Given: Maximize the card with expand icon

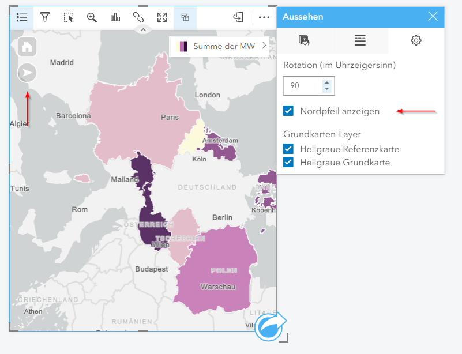Looking at the screenshot, I should pos(161,17).
